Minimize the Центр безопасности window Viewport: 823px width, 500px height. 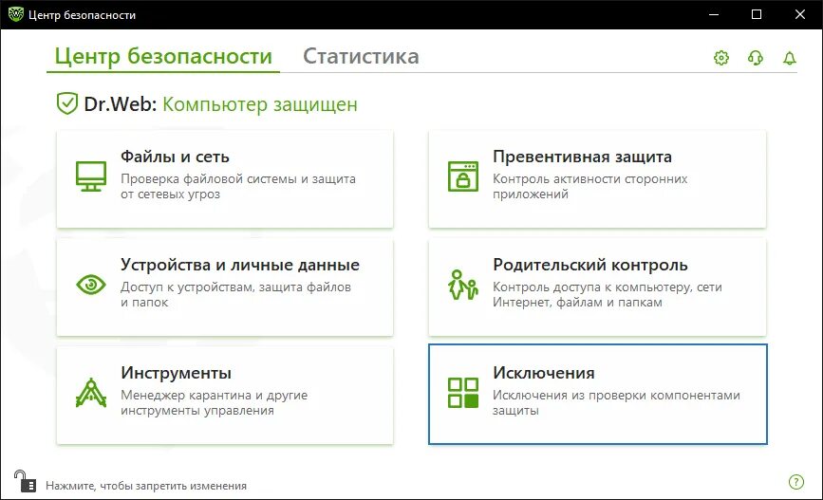pos(713,14)
